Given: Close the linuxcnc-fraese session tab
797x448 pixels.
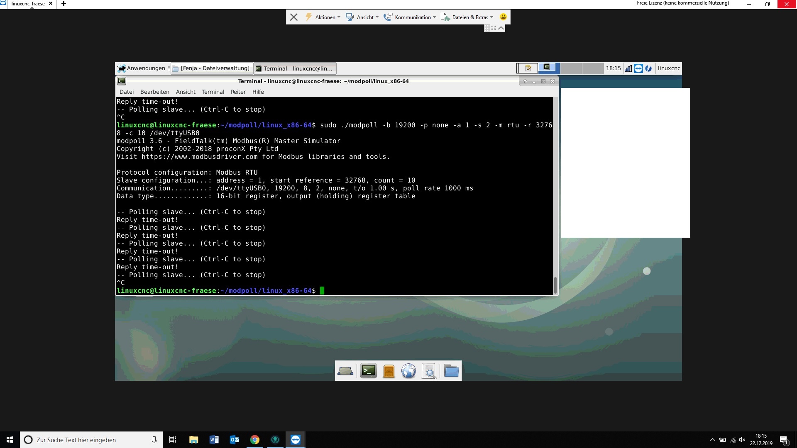Looking at the screenshot, I should pyautogui.click(x=51, y=4).
